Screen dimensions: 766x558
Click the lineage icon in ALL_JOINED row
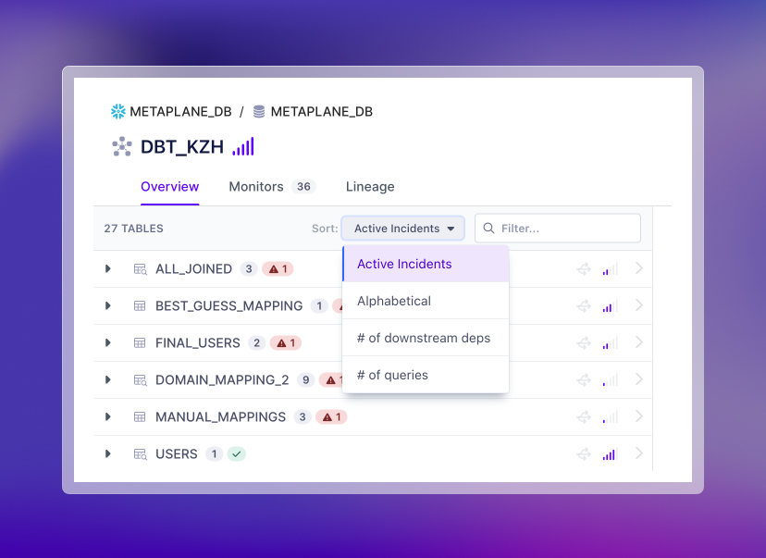tap(584, 268)
